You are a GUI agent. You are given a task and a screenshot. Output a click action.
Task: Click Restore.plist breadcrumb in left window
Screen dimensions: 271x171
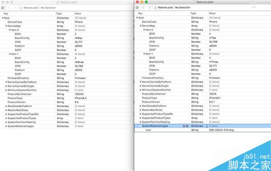pyautogui.click(x=31, y=8)
